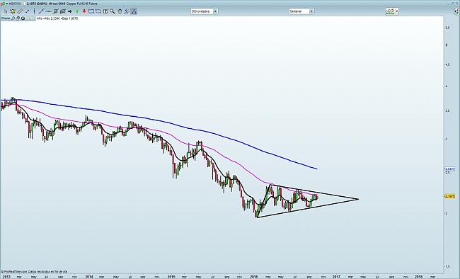Select the rectangle drawing tool
Image resolution: width=460 pixels, height=279 pixels.
point(91,11)
